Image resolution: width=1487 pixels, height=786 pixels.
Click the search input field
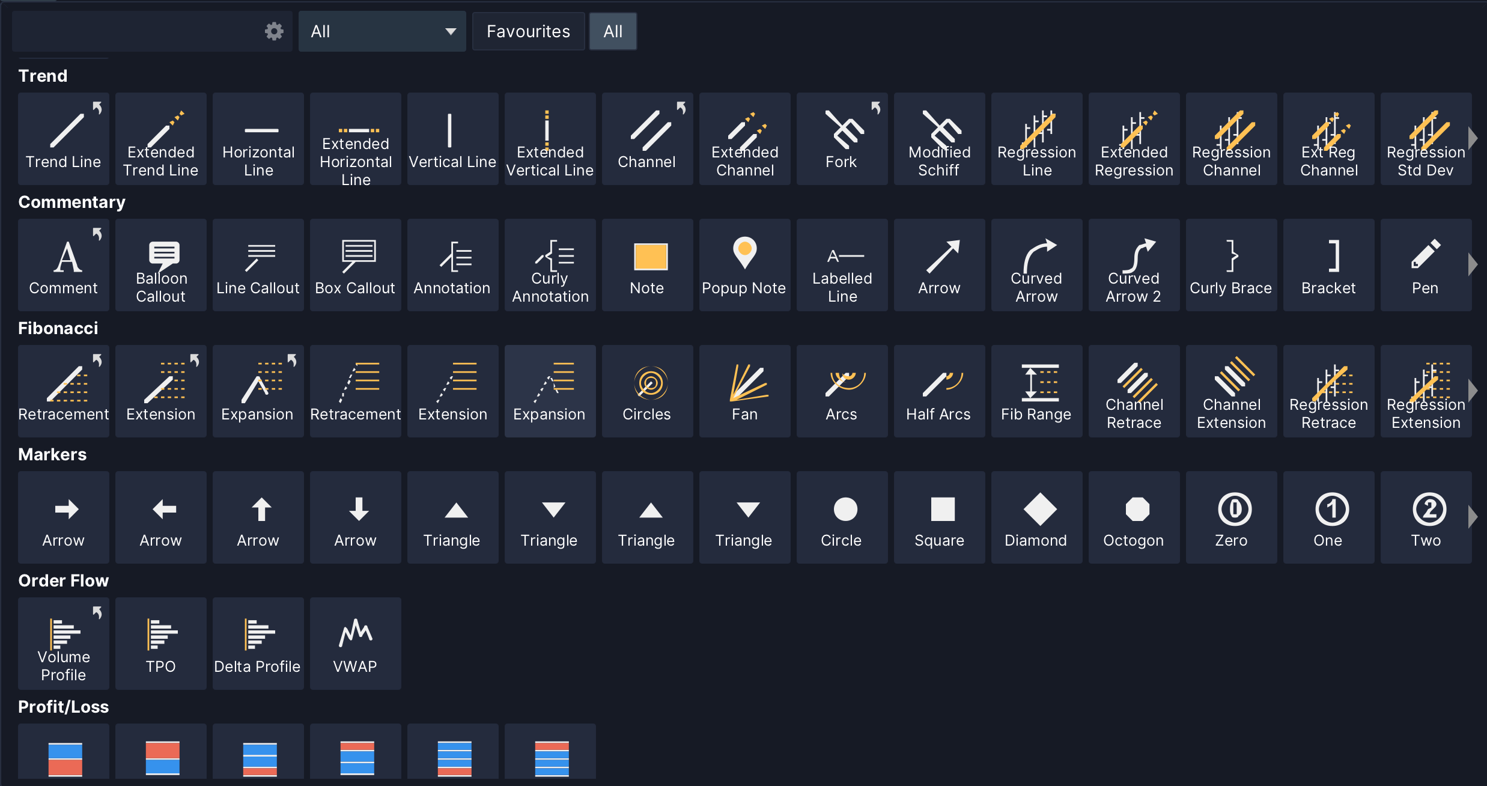click(132, 31)
